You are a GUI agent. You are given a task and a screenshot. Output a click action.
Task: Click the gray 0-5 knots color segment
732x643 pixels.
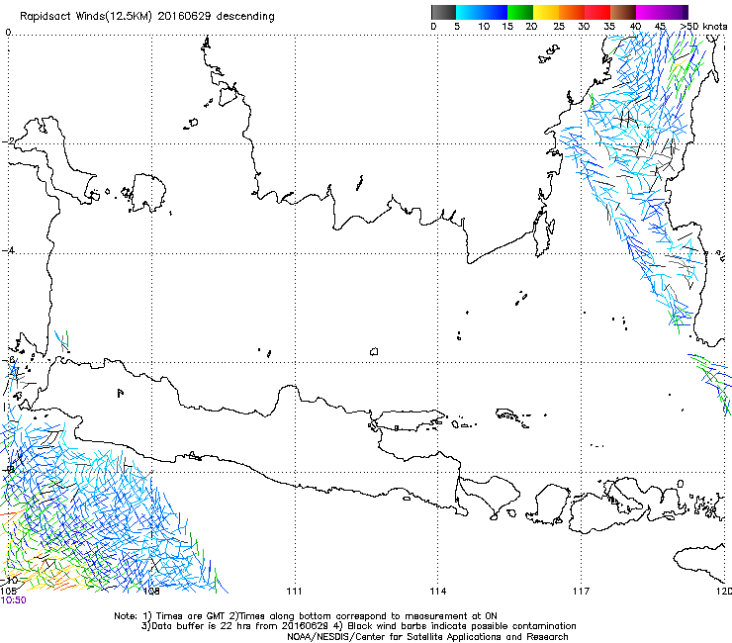click(443, 12)
